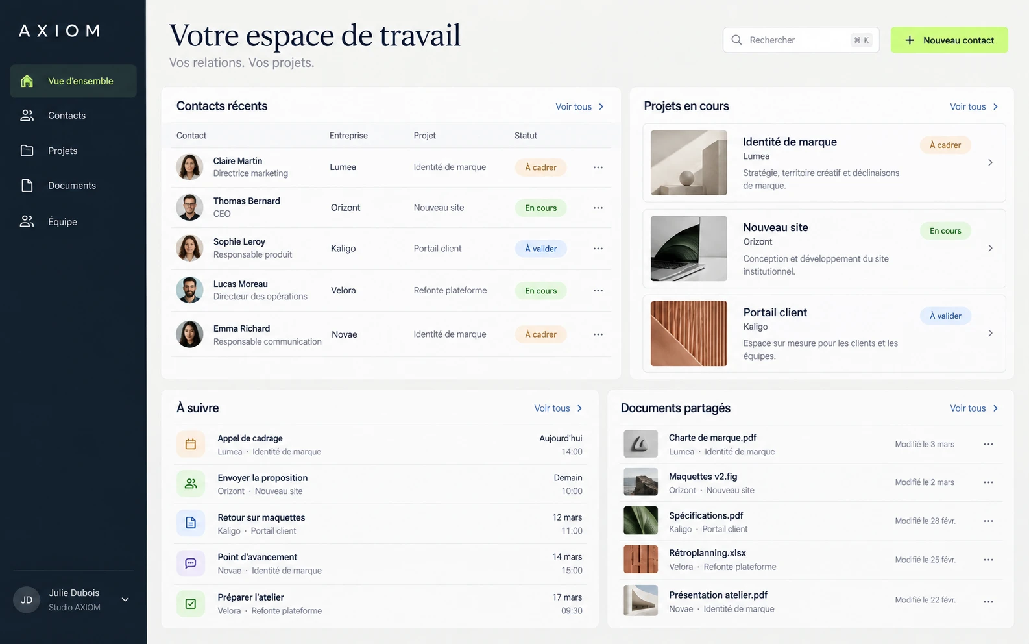Click Claire Martin's avatar photo

[x=189, y=167]
